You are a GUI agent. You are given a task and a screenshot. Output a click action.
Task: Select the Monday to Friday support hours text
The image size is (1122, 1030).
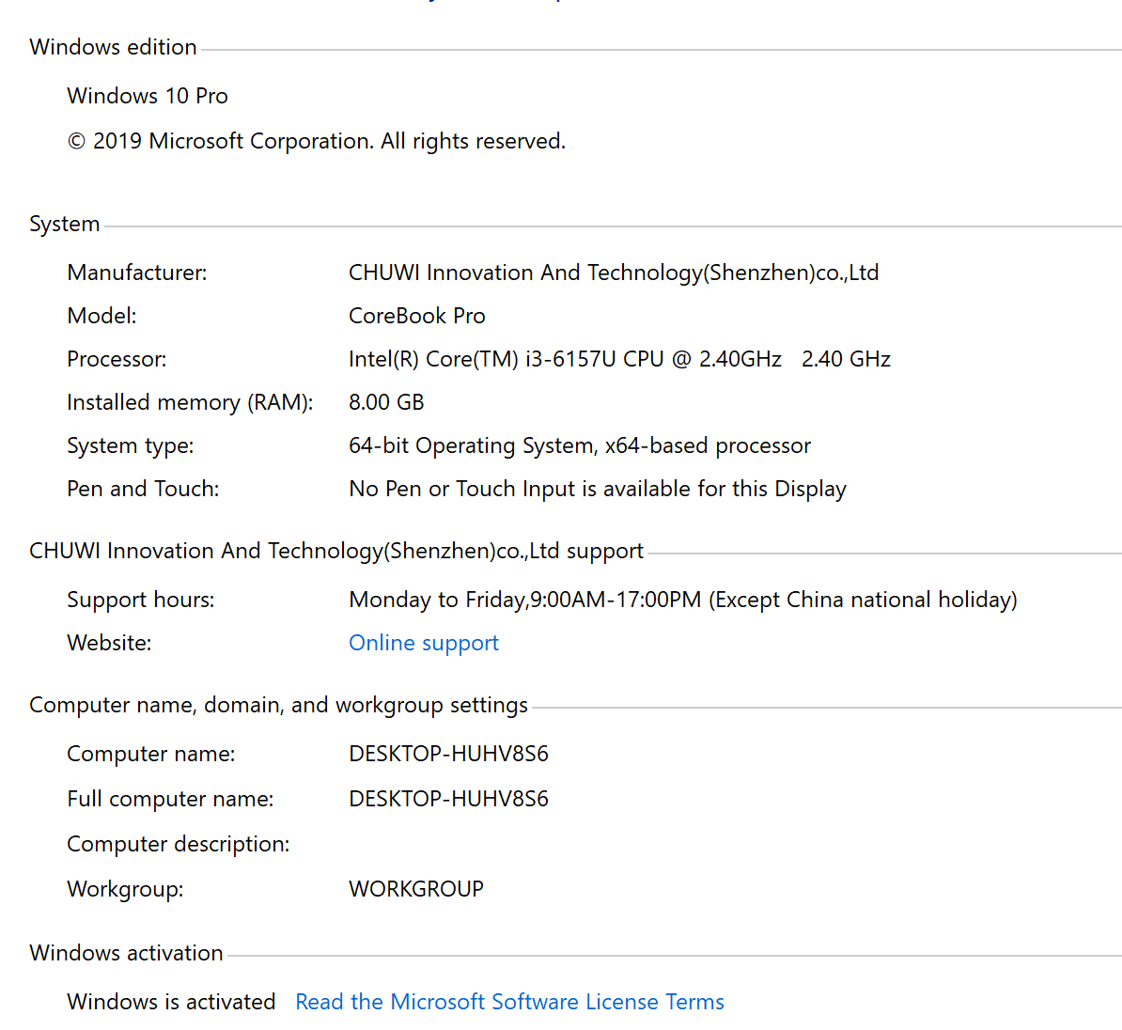click(682, 599)
